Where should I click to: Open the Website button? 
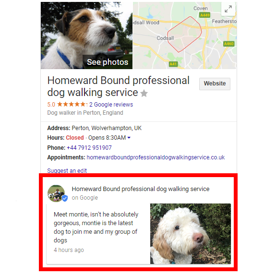(215, 84)
